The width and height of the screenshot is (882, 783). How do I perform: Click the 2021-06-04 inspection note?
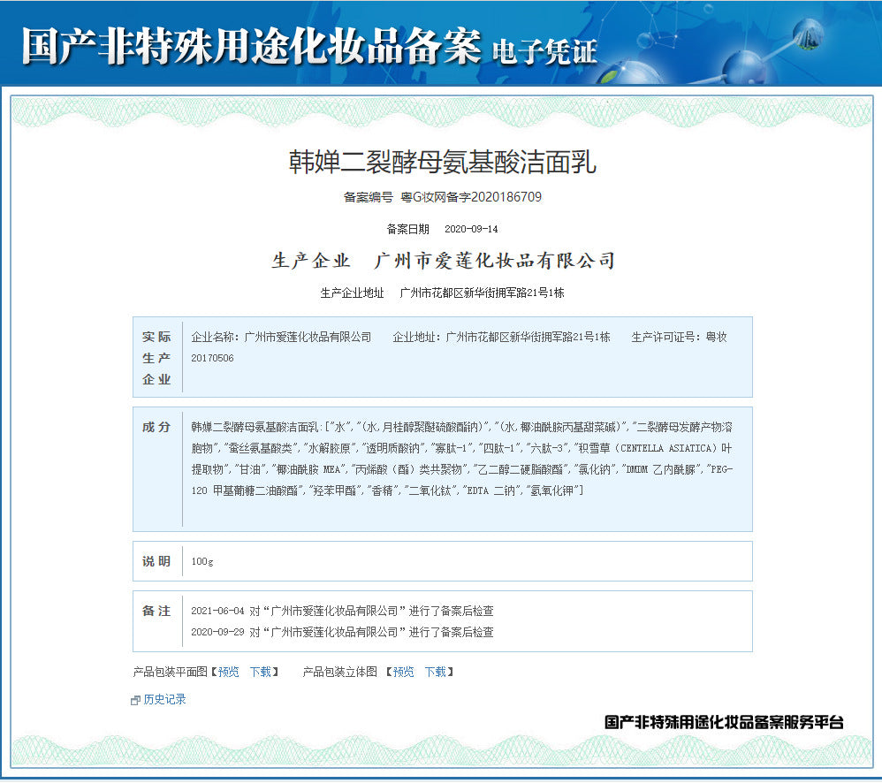coord(342,611)
